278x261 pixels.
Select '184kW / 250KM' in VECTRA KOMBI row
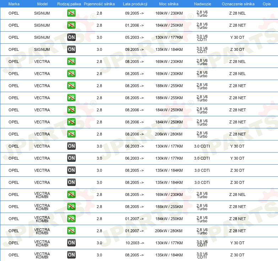coord(169,219)
